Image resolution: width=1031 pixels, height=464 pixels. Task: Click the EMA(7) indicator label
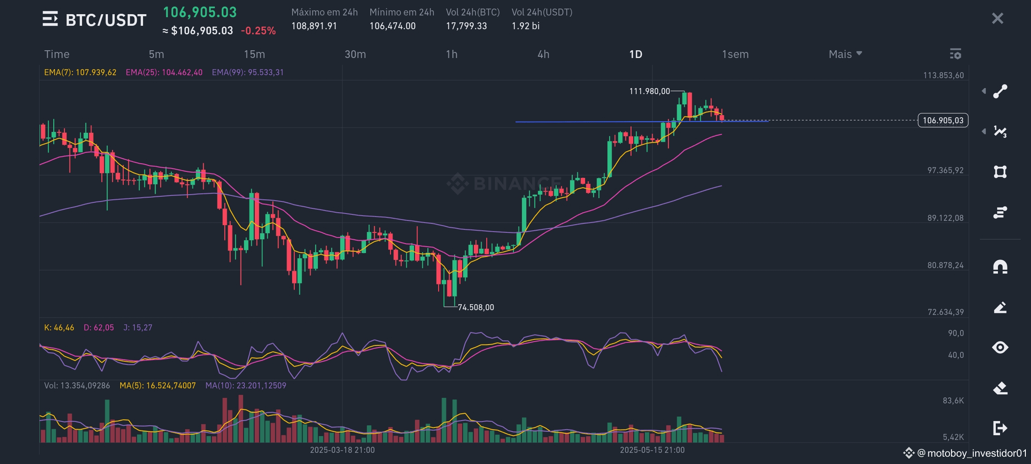tap(80, 72)
